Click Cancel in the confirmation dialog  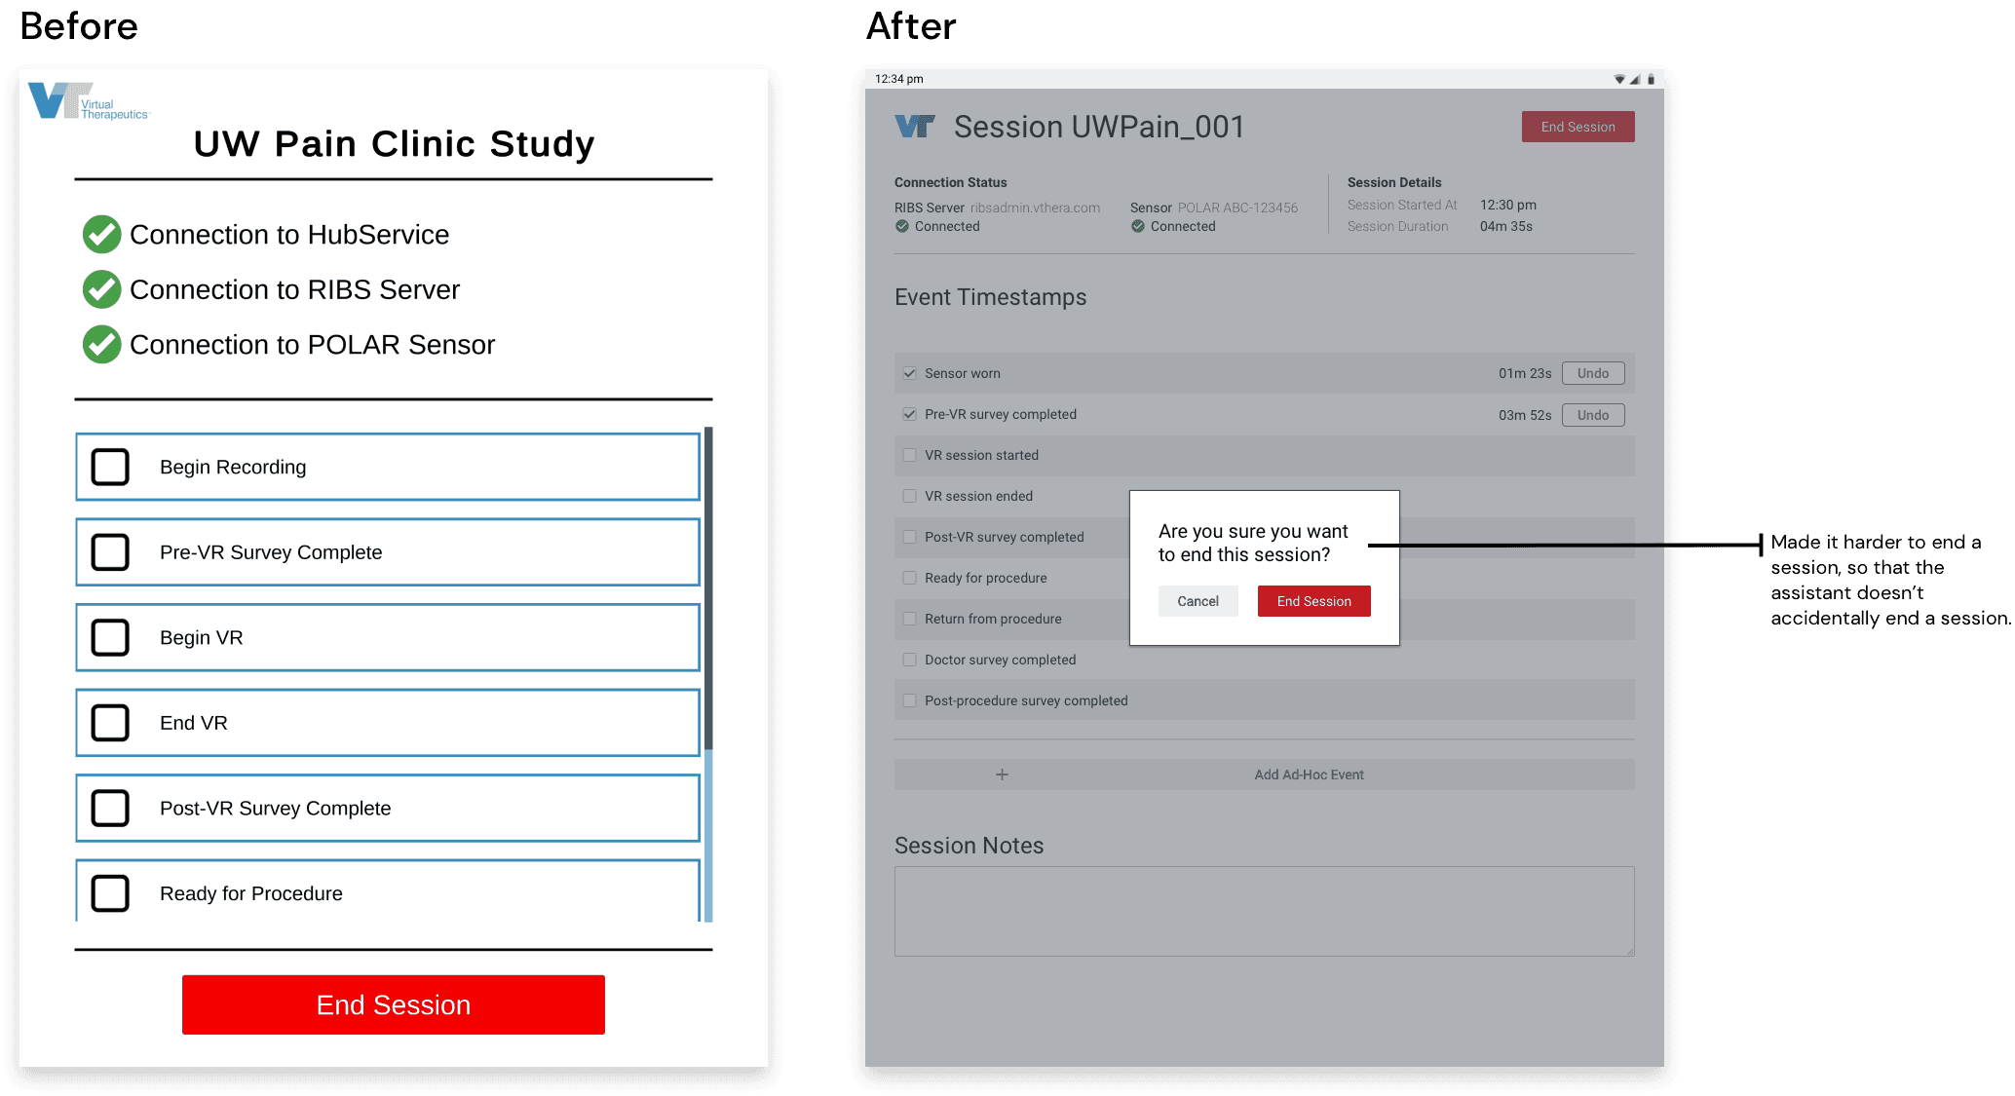[1198, 601]
